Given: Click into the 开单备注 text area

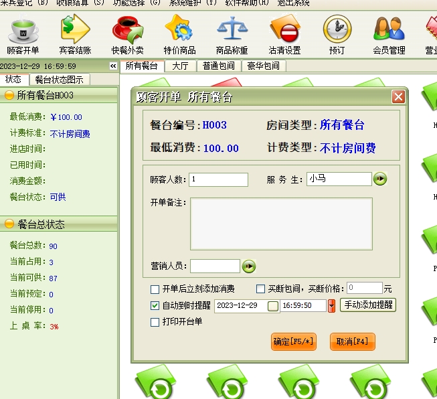Looking at the screenshot, I should 281,224.
